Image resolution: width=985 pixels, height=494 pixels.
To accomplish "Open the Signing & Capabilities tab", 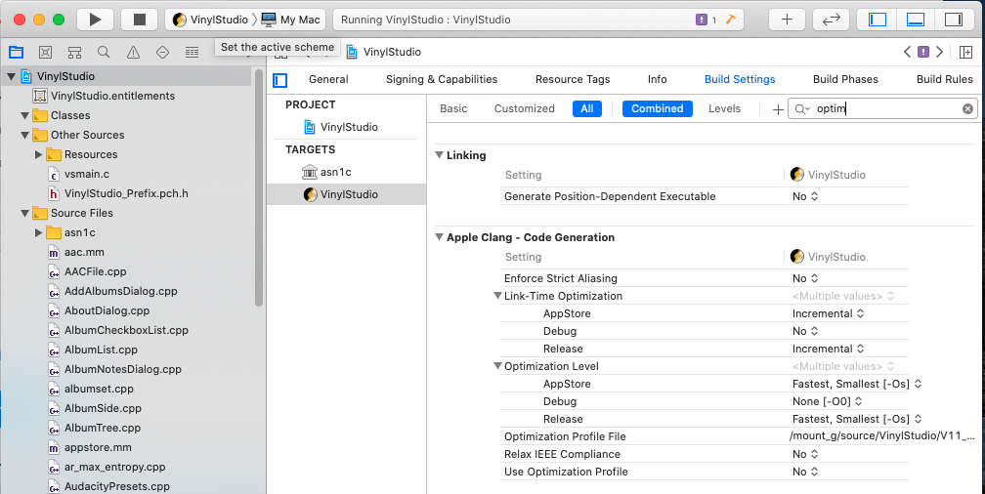I will tap(442, 79).
